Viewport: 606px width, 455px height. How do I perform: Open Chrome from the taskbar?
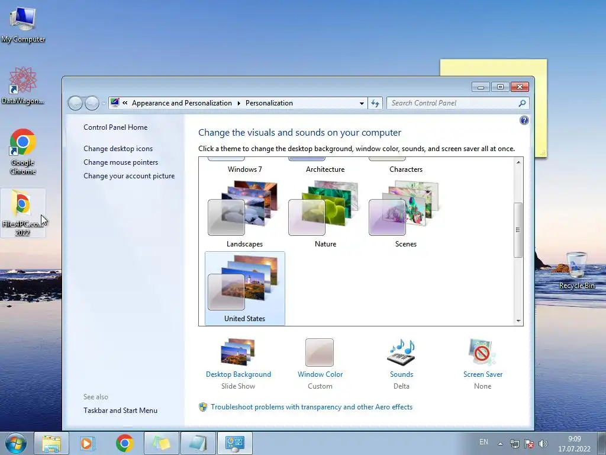click(x=124, y=443)
